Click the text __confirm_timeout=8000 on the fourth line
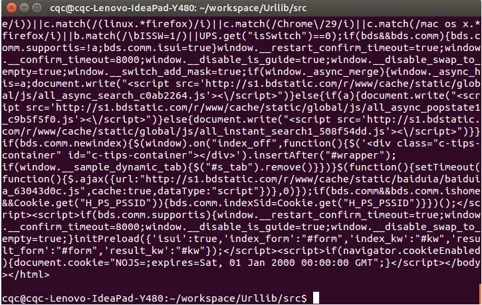 [x=74, y=60]
